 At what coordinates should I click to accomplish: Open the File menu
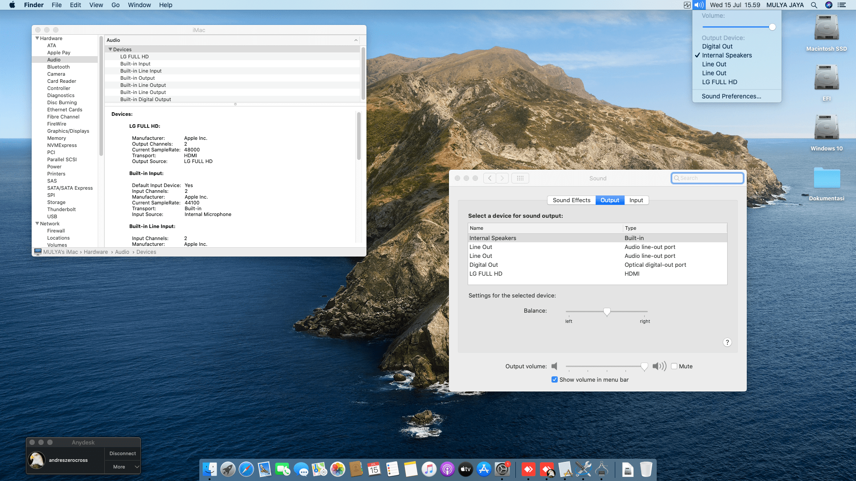[57, 5]
